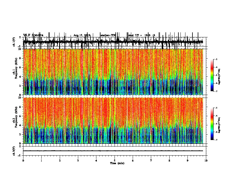Click the ch.2 spectrogram "10" kHz tick label

20,98
